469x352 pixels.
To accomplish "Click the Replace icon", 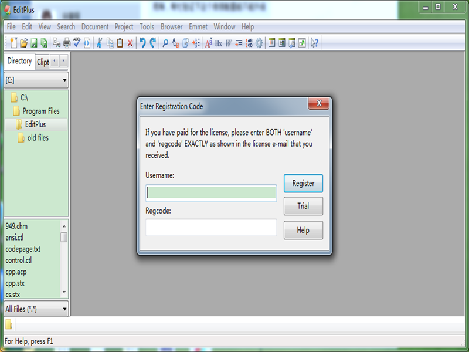I will click(175, 43).
